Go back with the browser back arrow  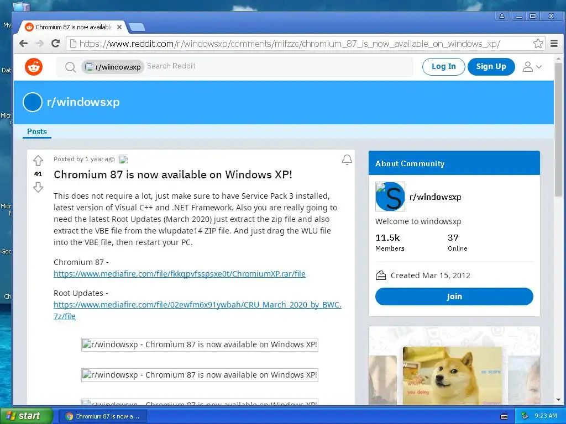pyautogui.click(x=24, y=44)
